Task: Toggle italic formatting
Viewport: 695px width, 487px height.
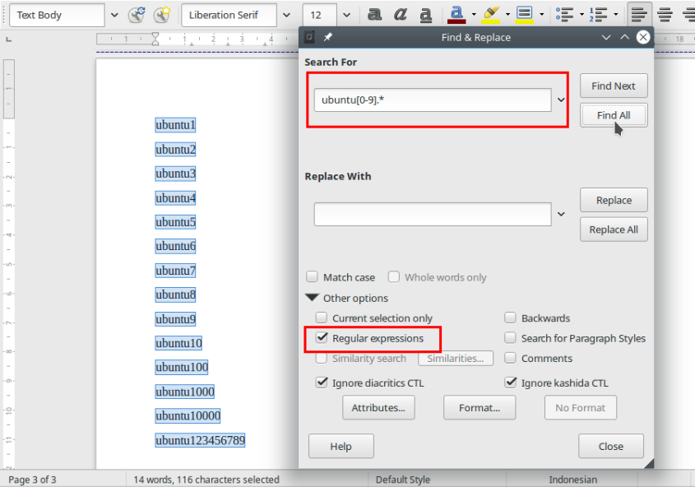Action: [x=401, y=13]
